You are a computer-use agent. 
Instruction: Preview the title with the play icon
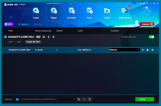143,50
